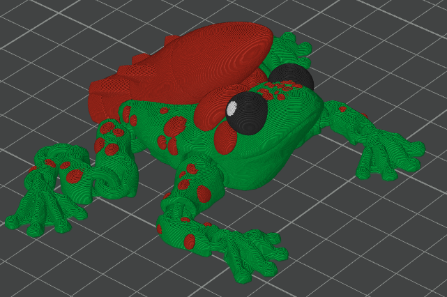This screenshot has height=297, width=447.
Task: Select the frog's nearer black eye
Action: click(x=248, y=113)
